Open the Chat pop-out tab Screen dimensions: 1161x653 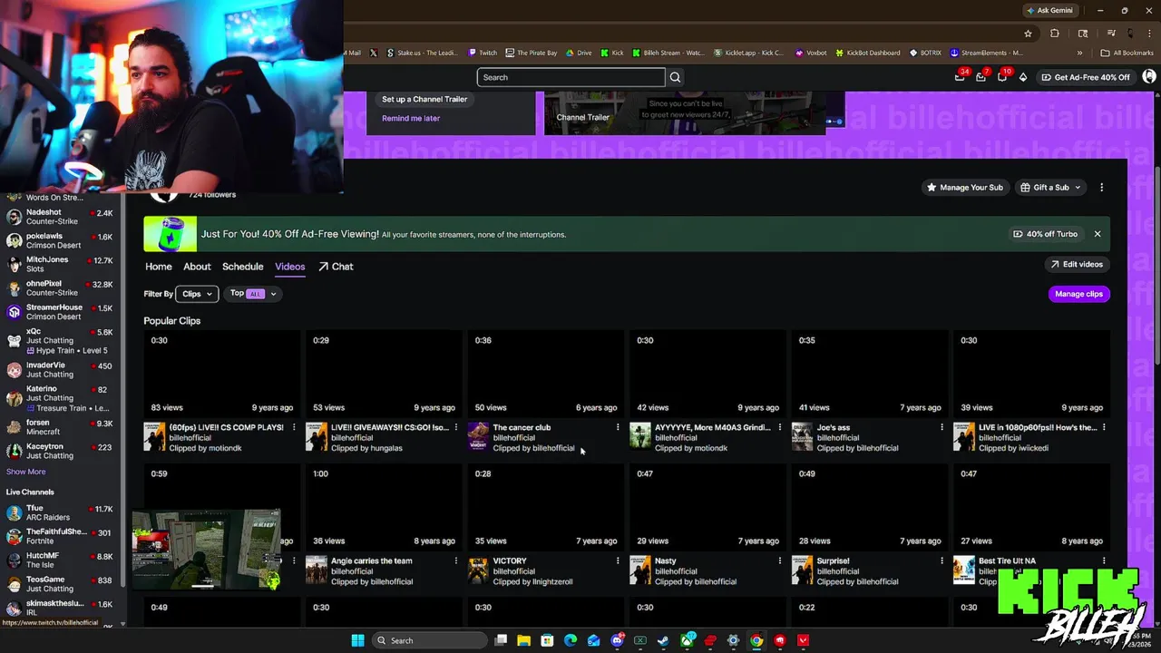[x=336, y=267]
